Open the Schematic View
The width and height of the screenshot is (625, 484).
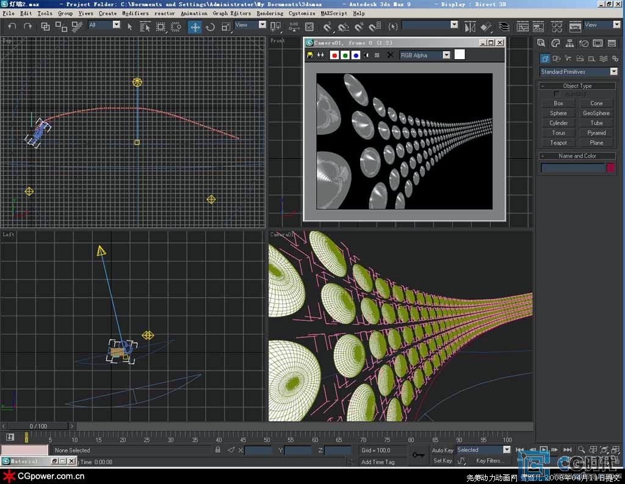click(538, 27)
